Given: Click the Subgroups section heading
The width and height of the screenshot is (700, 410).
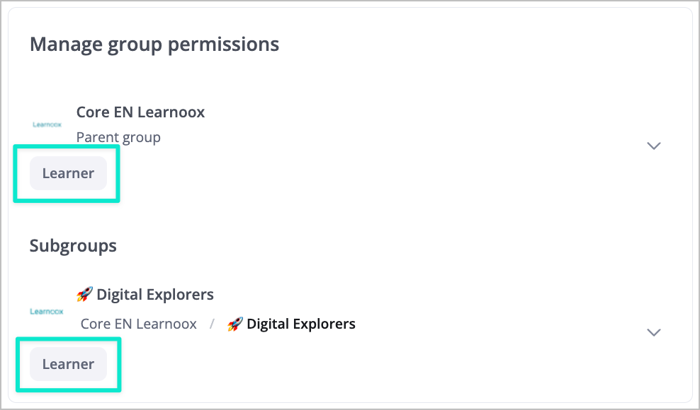Looking at the screenshot, I should click(73, 245).
